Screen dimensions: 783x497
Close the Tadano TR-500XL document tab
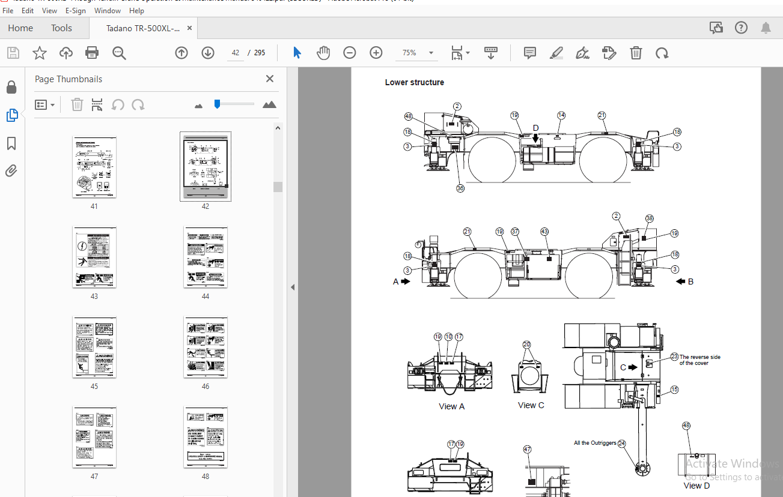tap(189, 28)
